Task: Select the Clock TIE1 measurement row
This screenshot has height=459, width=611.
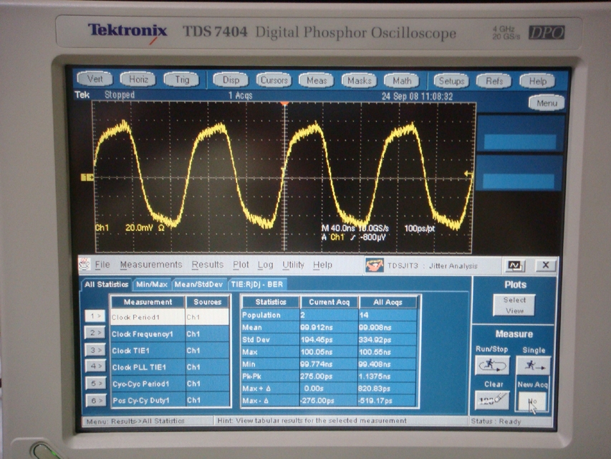Action: 170,351
